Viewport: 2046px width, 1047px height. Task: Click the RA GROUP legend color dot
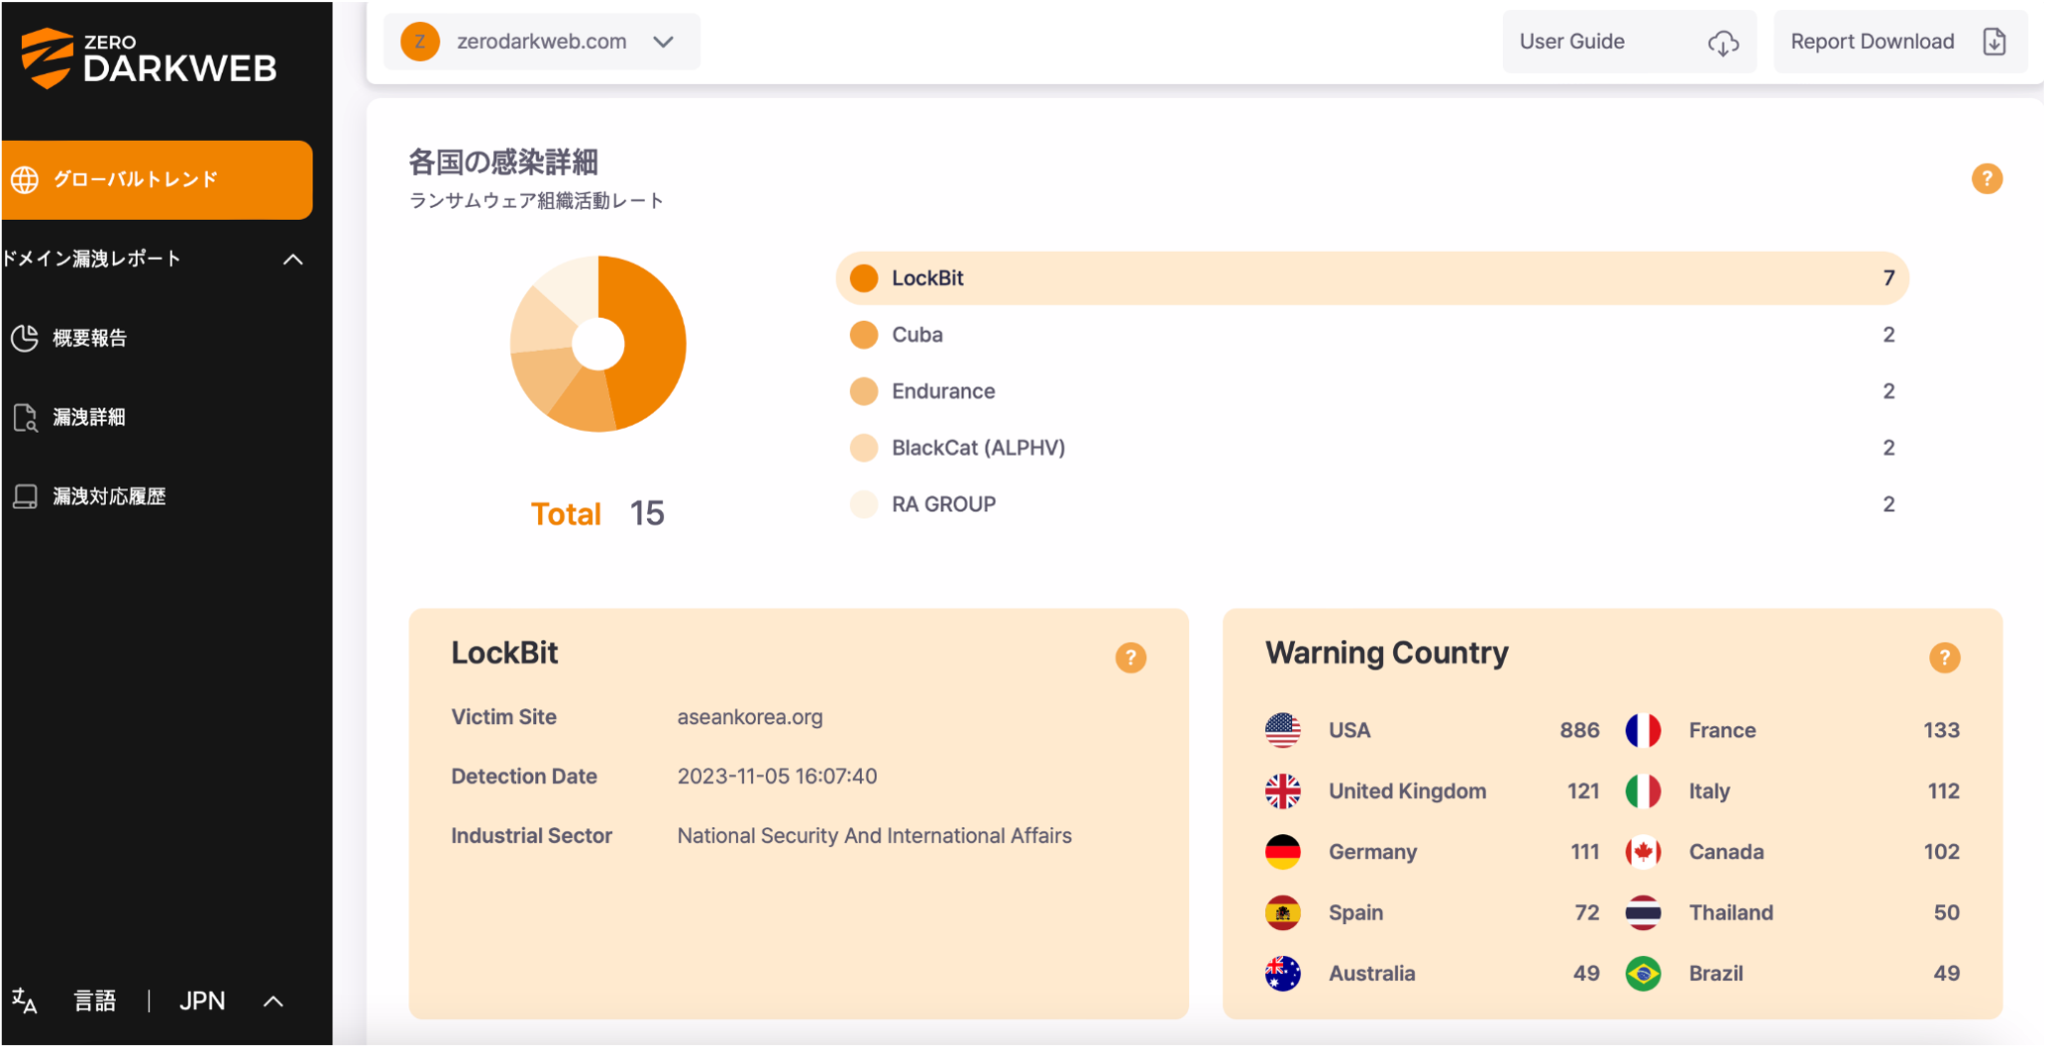coord(864,504)
